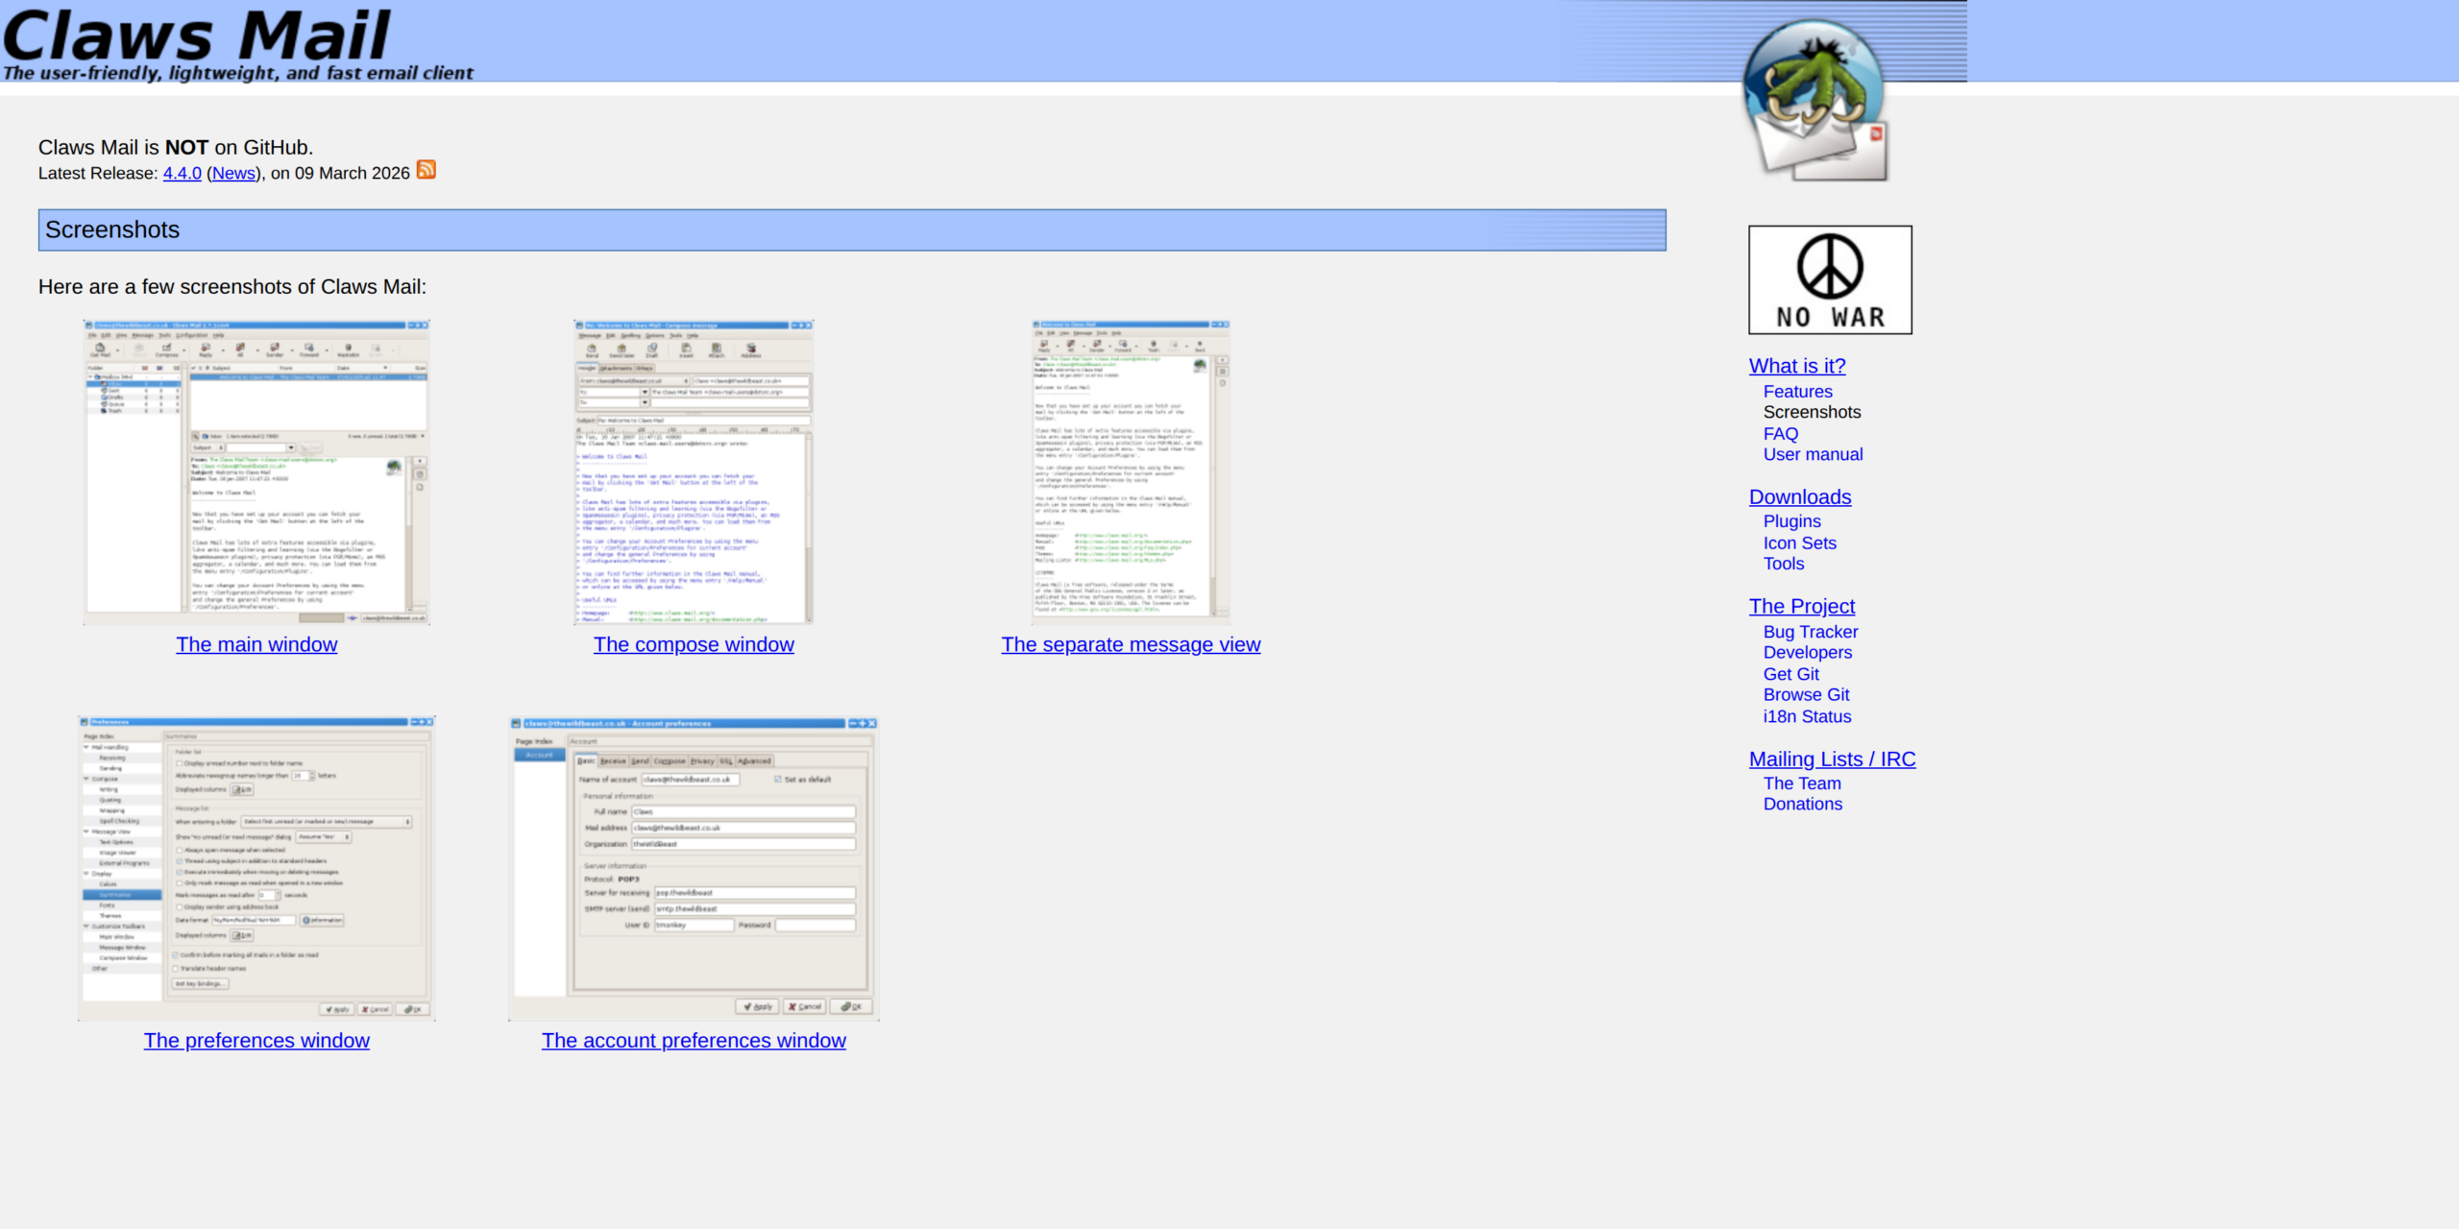Go to the Developers page
The height and width of the screenshot is (1229, 2459).
point(1808,652)
